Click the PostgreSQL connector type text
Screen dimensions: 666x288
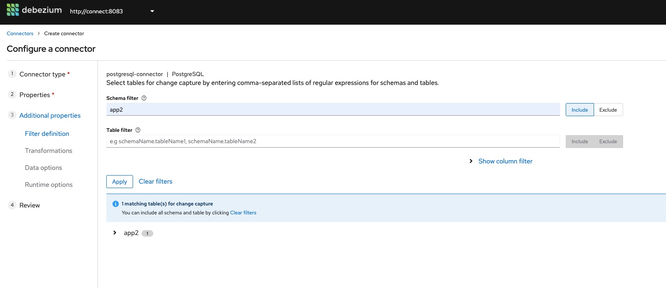pyautogui.click(x=188, y=74)
